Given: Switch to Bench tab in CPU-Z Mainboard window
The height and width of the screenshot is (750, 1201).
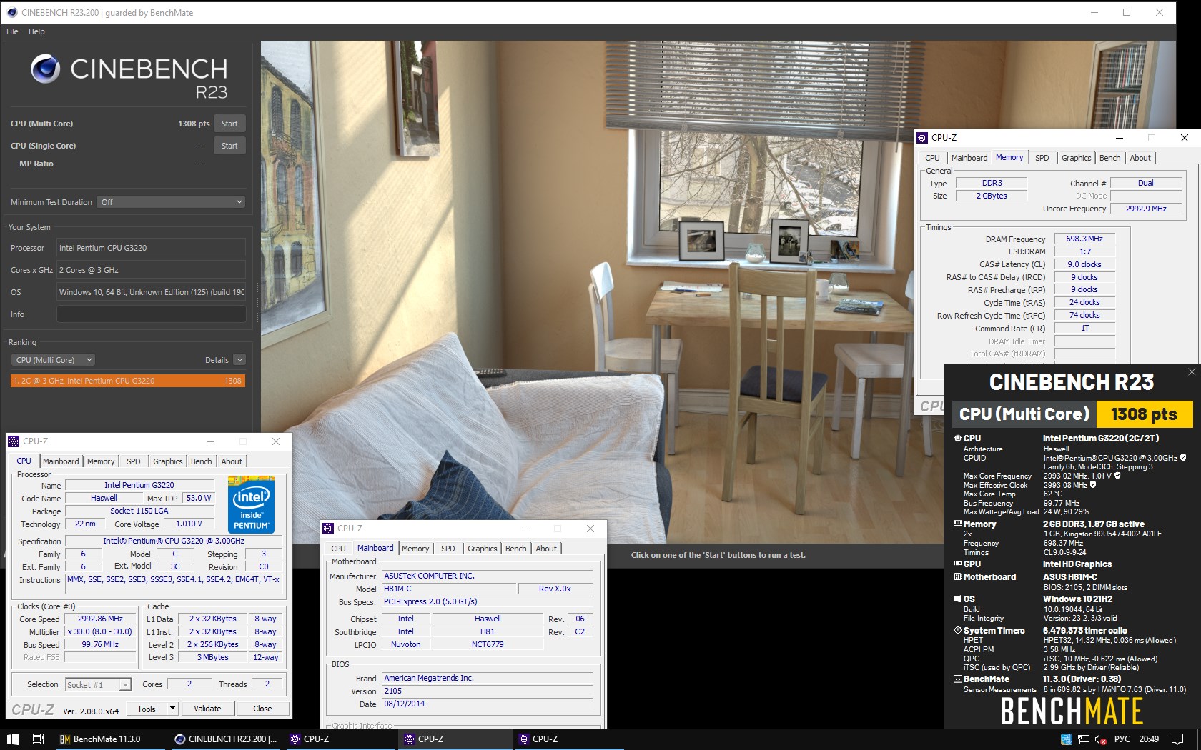Looking at the screenshot, I should (x=515, y=549).
